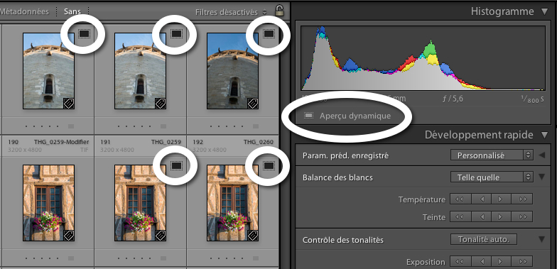Image resolution: width=557 pixels, height=269 pixels.
Task: Select the flower window thumbnail 190
Action: [x=48, y=203]
